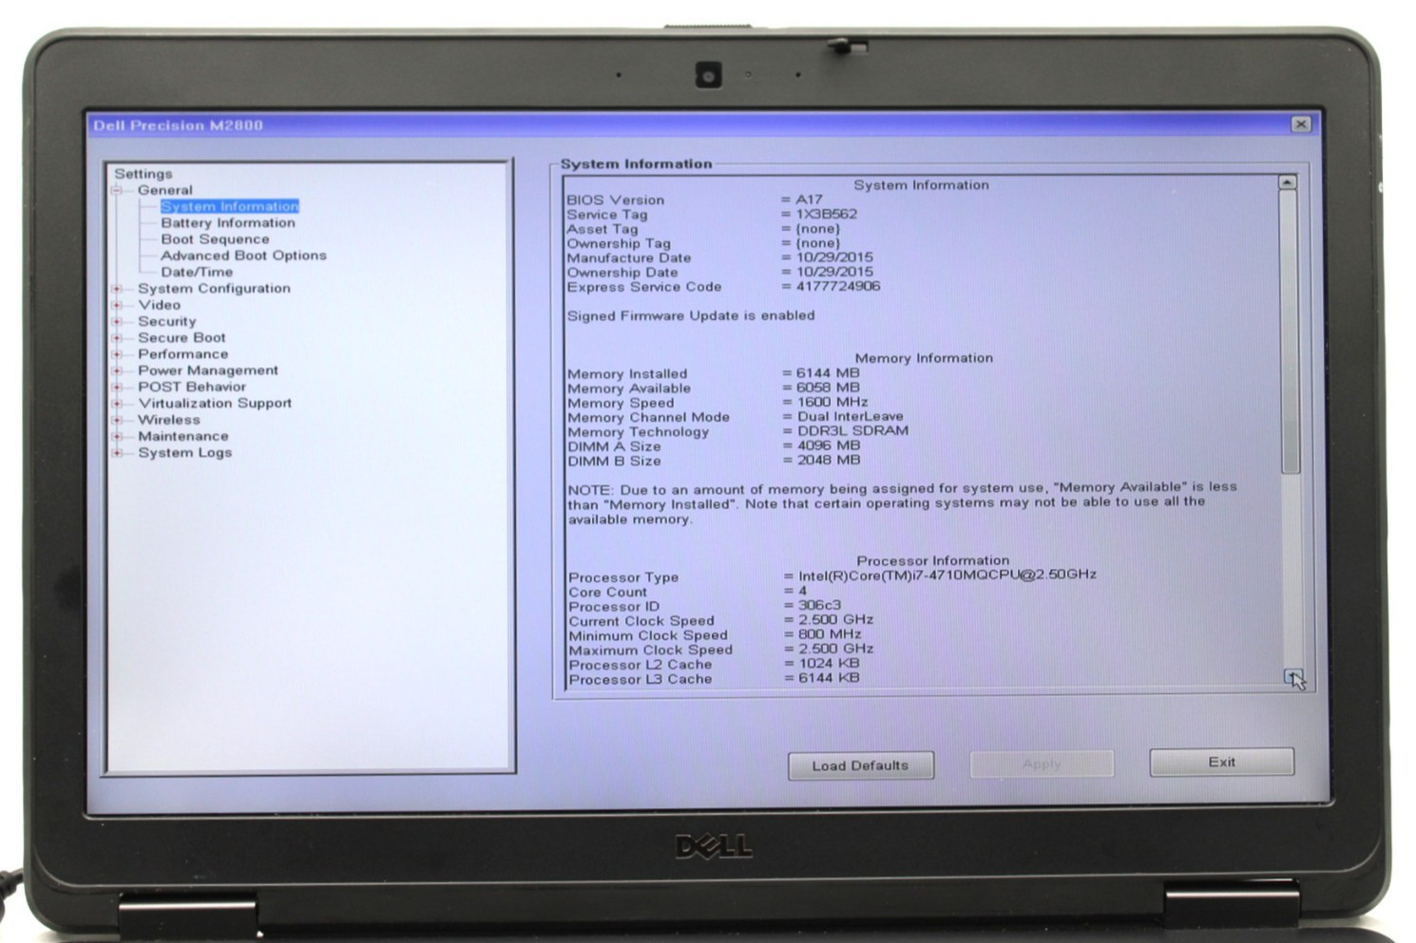
Task: Expand the System Logs node
Action: (118, 453)
